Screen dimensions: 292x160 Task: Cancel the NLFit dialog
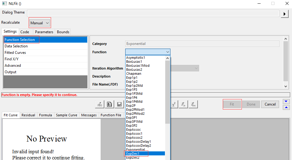tap(270, 104)
